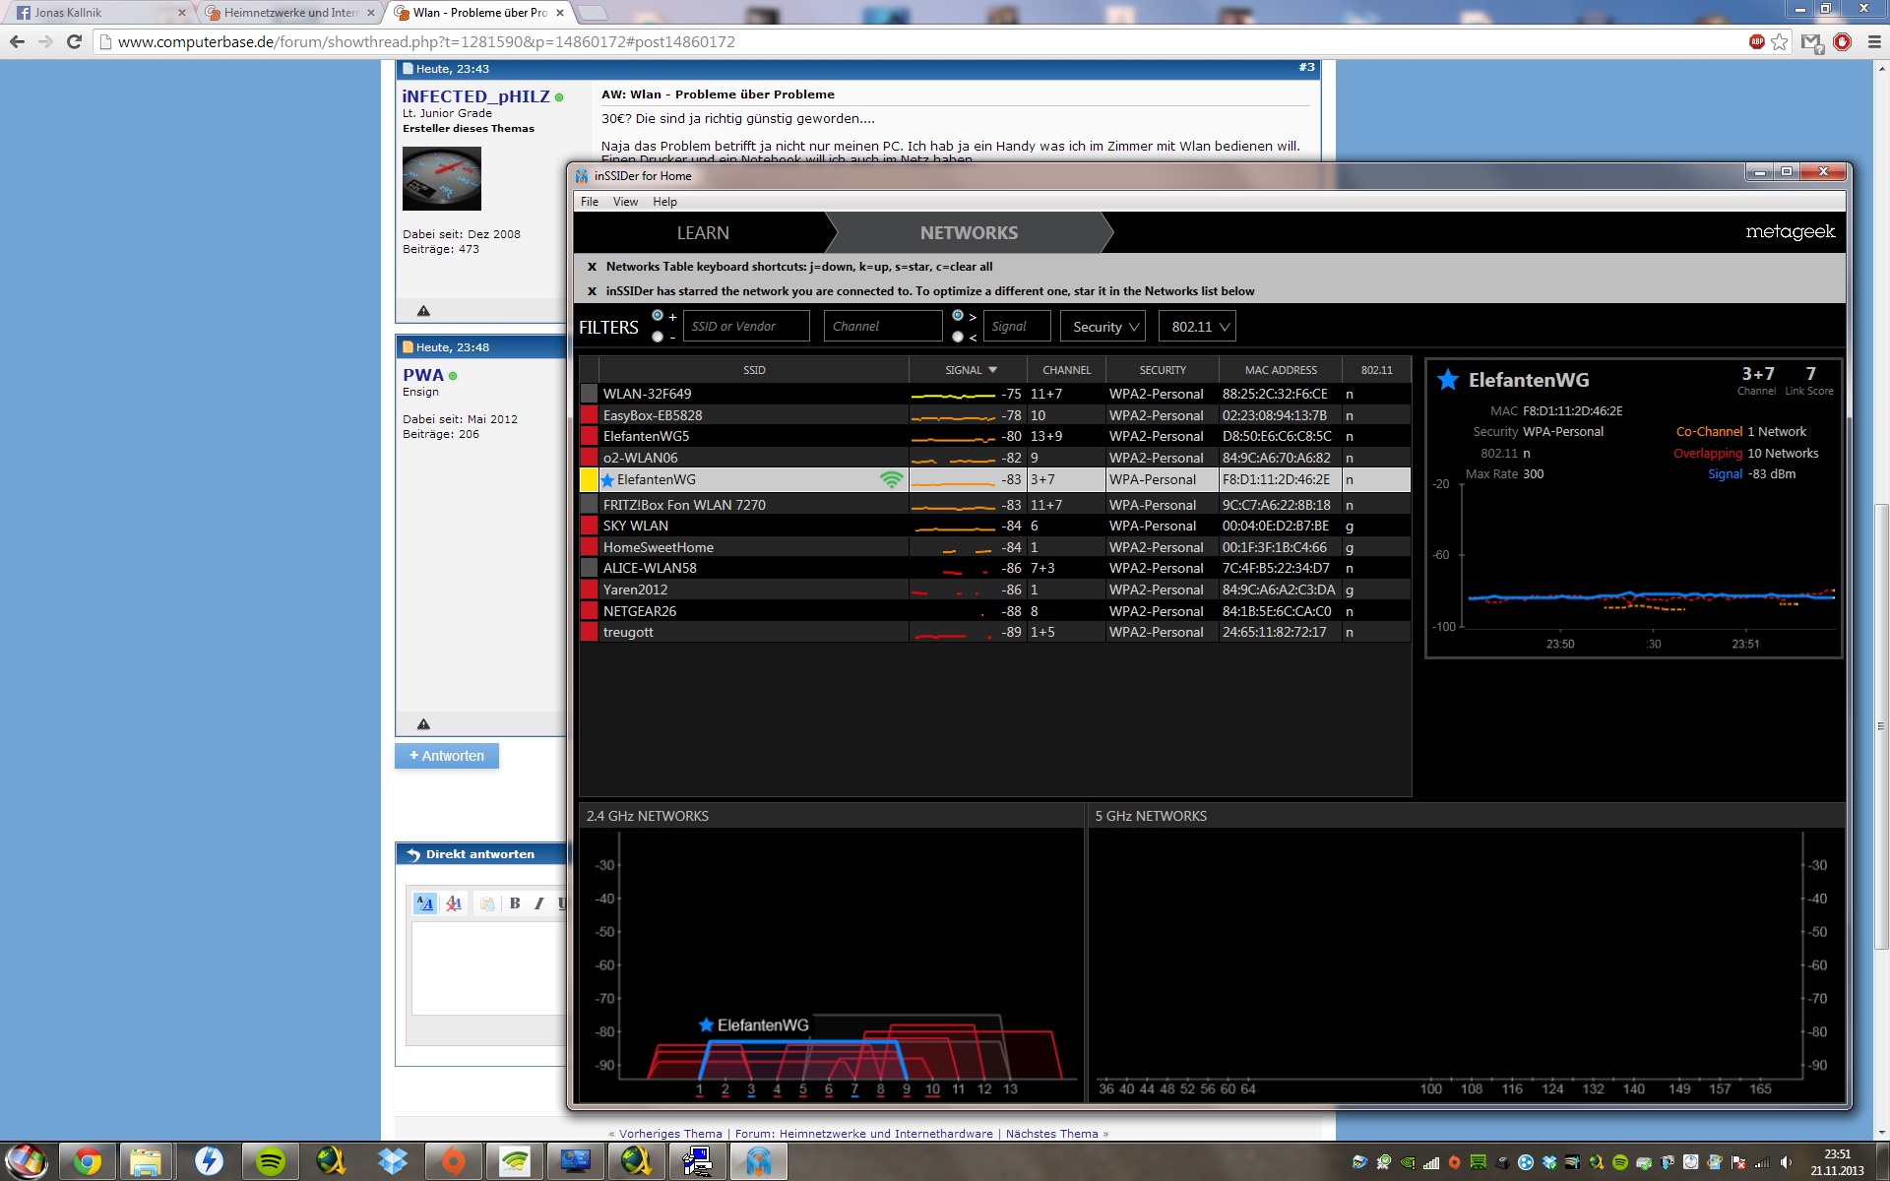Dismiss the starred network notification X
The image size is (1890, 1181).
592,291
